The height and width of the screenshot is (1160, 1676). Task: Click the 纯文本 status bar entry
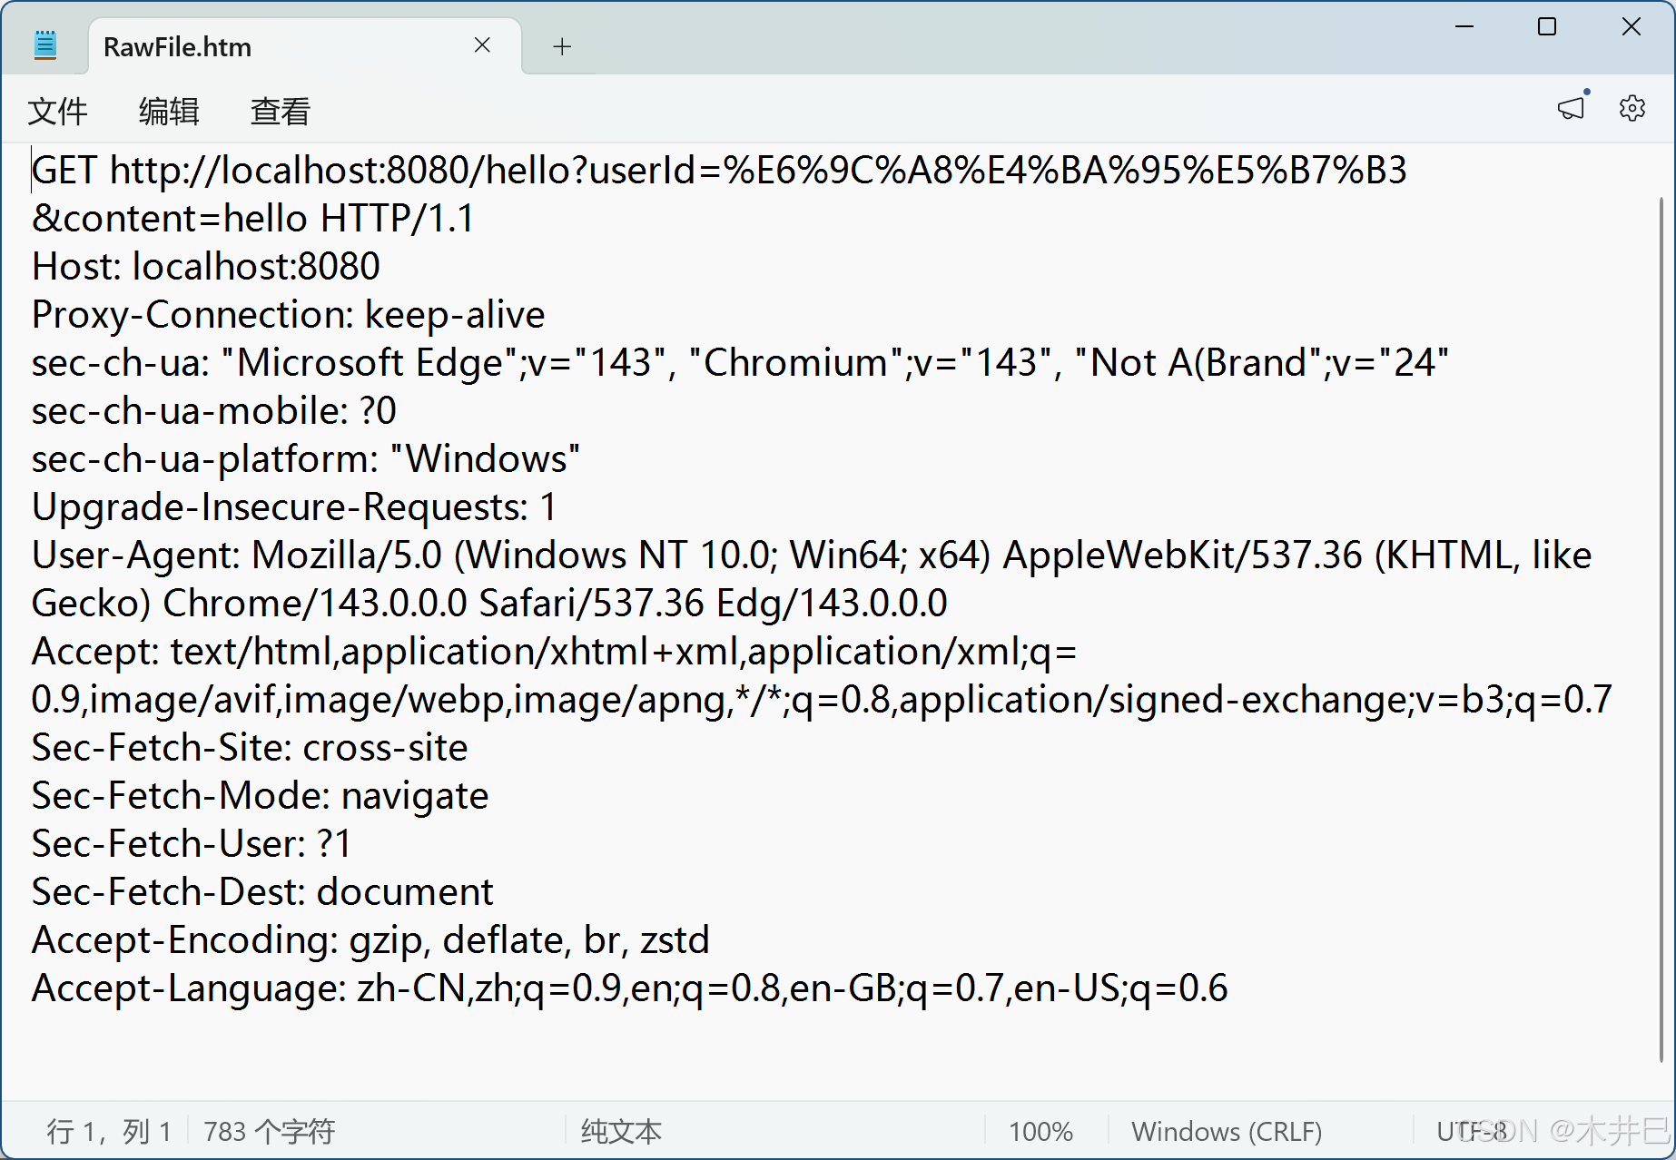621,1131
